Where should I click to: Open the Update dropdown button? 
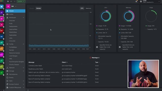tap(21, 1)
